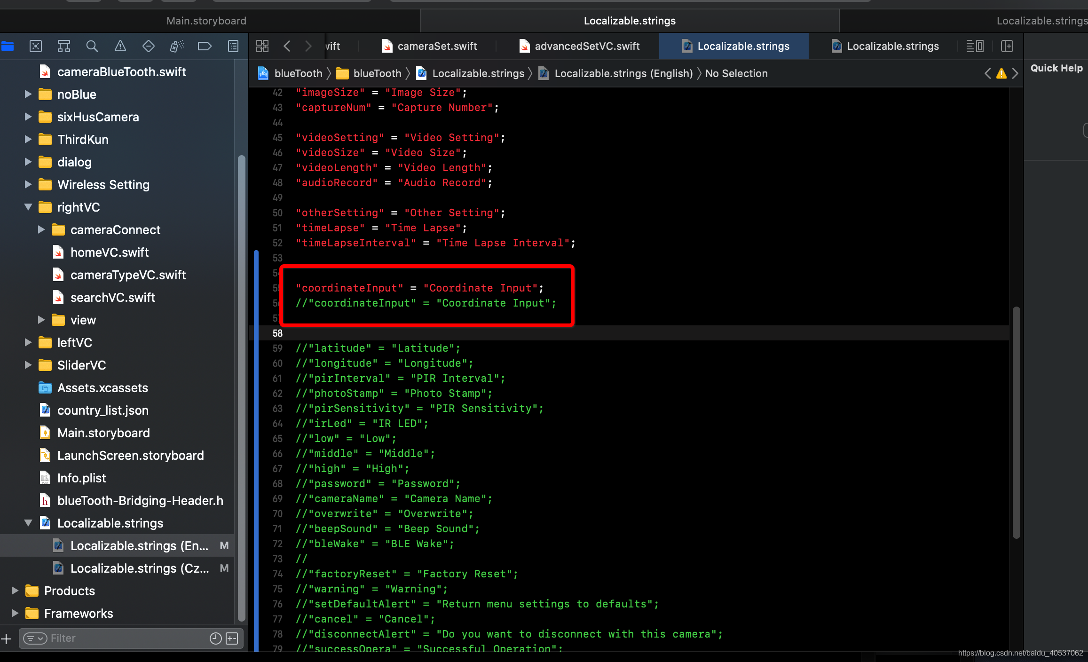The height and width of the screenshot is (662, 1088).
Task: Toggle the editor options lines icon
Action: 975,46
